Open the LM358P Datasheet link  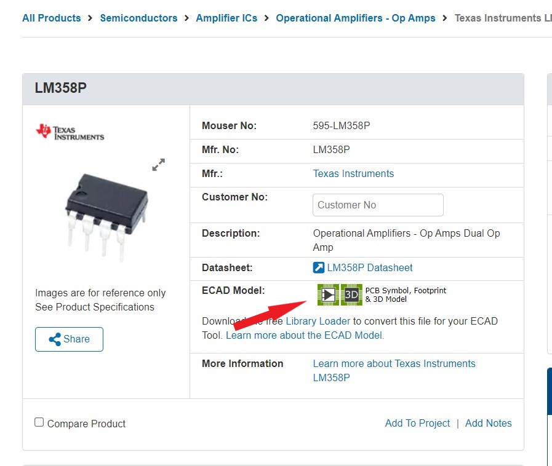369,267
